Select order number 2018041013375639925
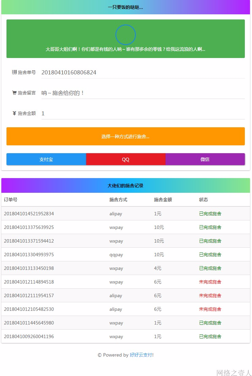 click(x=29, y=227)
